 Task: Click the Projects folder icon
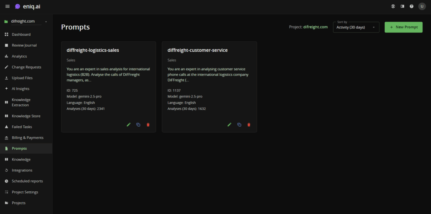[6, 203]
